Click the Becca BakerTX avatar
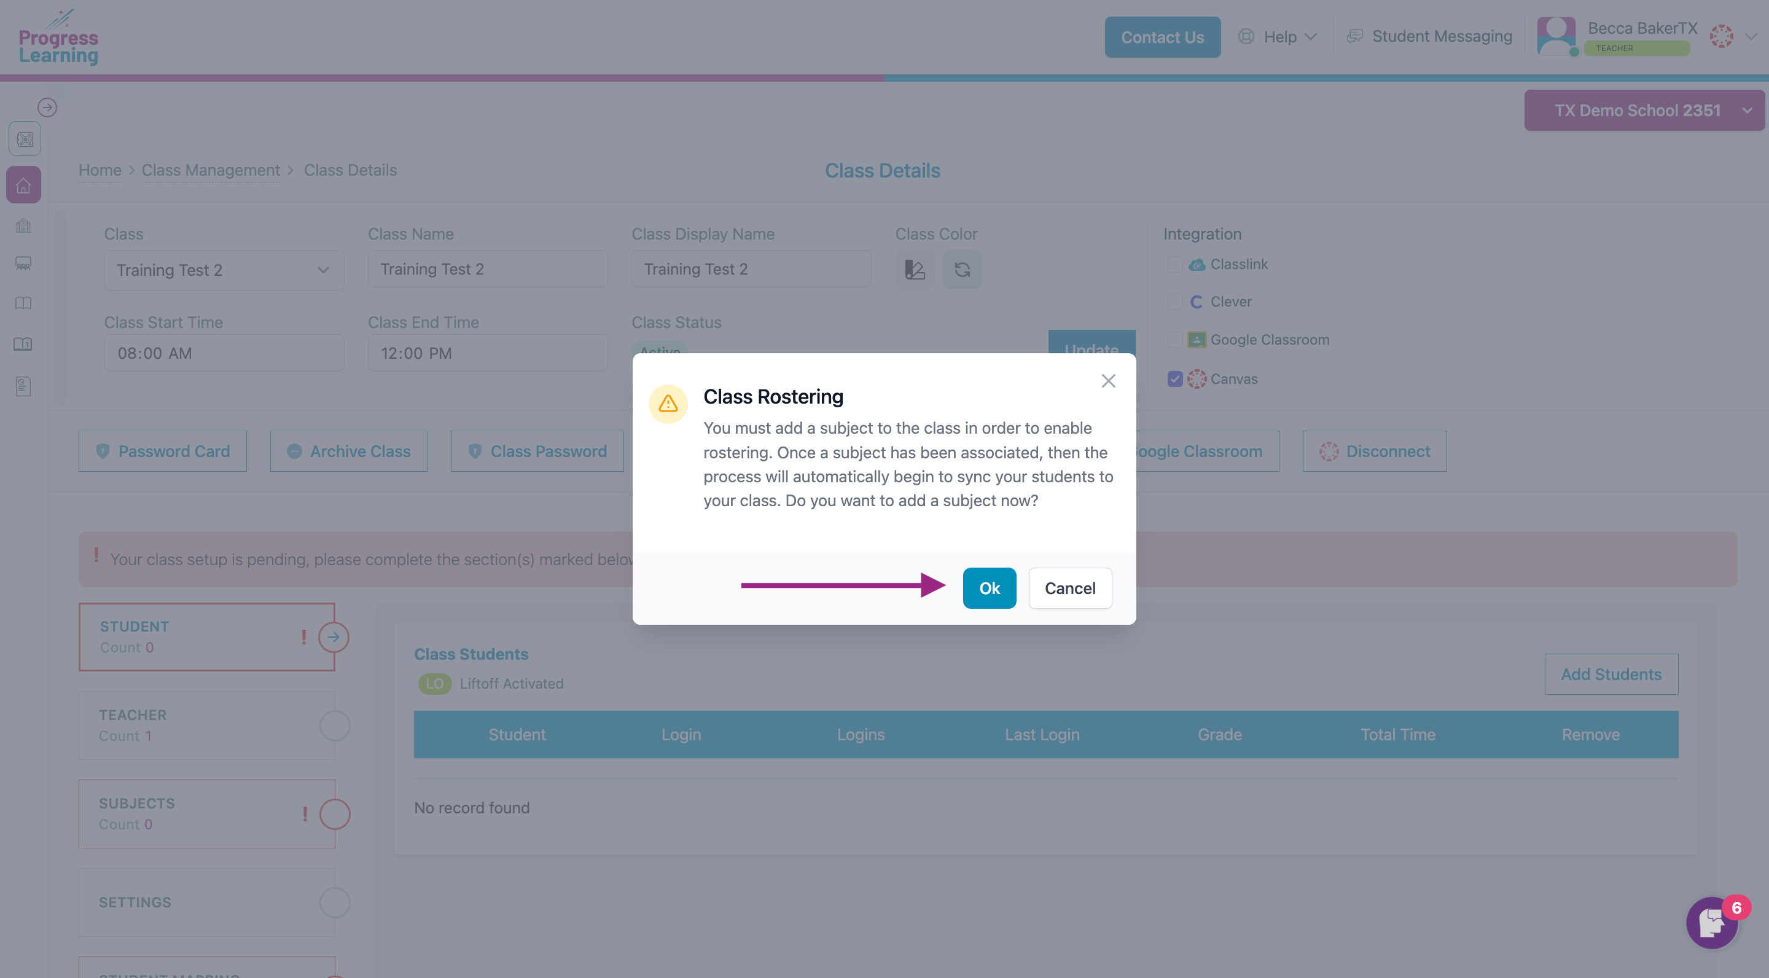This screenshot has height=978, width=1769. click(x=1556, y=36)
